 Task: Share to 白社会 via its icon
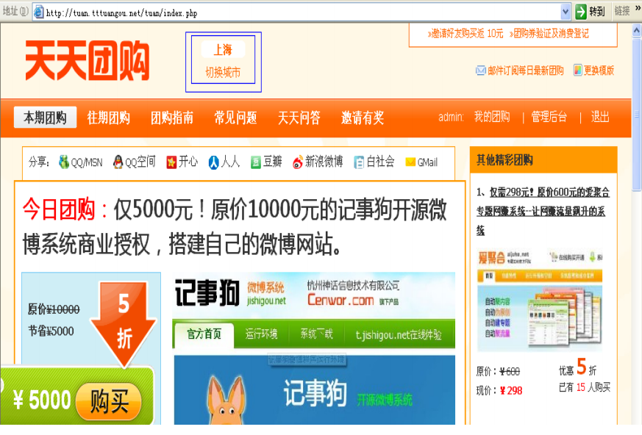click(359, 162)
